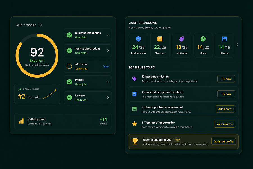Click '1 "Top rated" opportunity' title
Viewport: 253px width, 169px height.
[158, 123]
